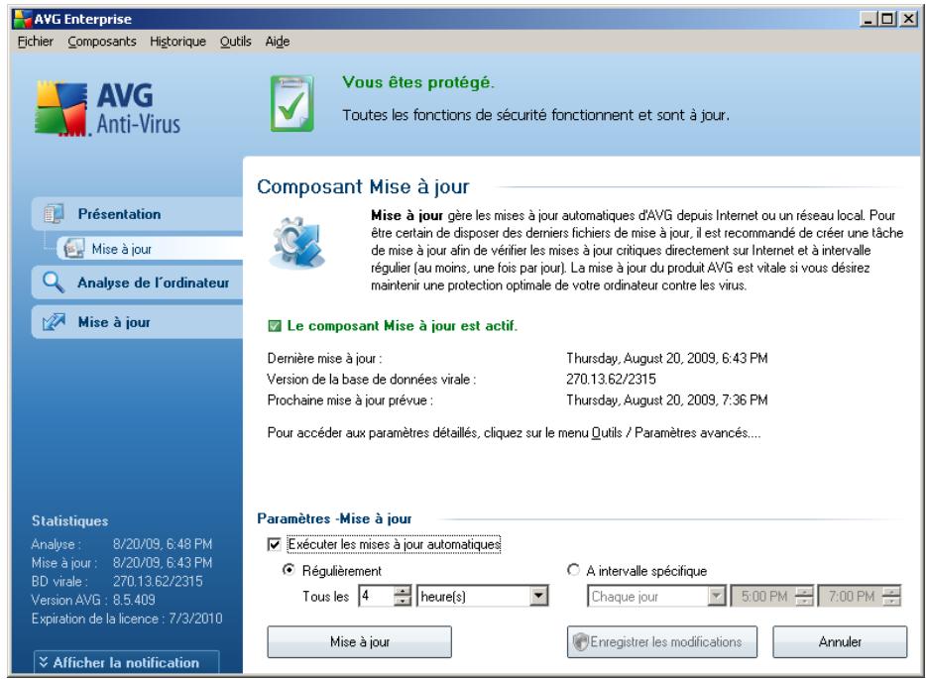
Task: Click the Mise à jour sidebar arrow icon
Action: click(54, 322)
